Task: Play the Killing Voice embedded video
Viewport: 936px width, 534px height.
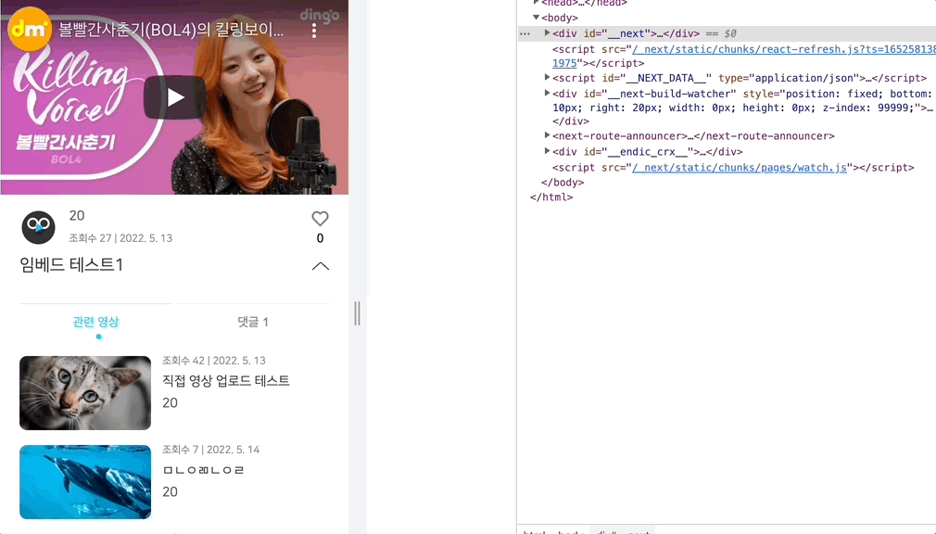Action: 175,97
